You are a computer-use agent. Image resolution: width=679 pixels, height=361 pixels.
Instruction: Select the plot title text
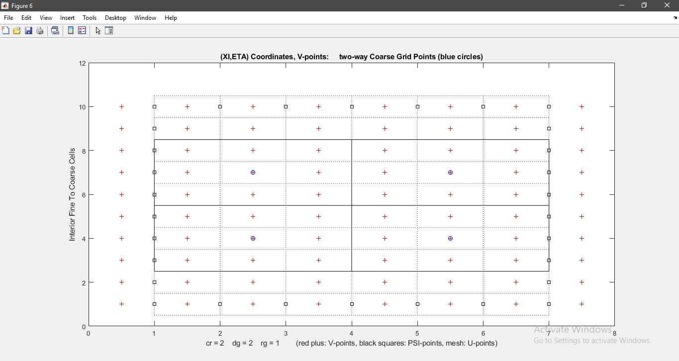(351, 57)
